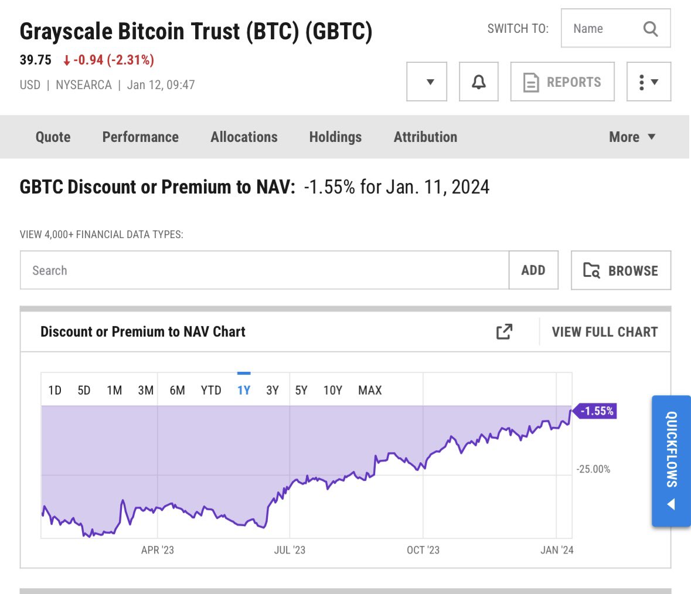691x594 pixels.
Task: Open the Holdings tab
Action: click(335, 137)
